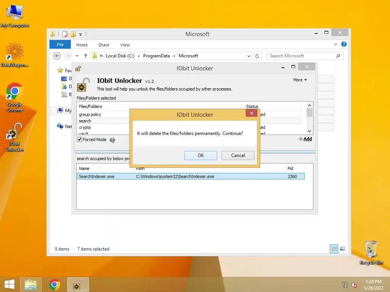Go up one folder level
The width and height of the screenshot is (390, 292).
[86, 56]
